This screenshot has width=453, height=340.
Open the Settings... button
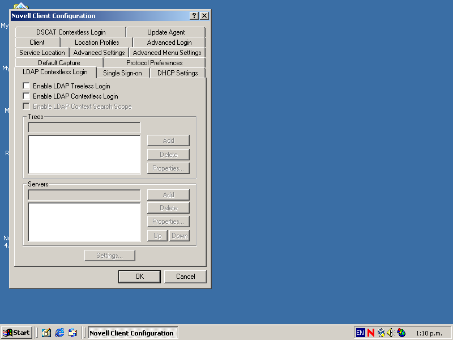pyautogui.click(x=109, y=256)
